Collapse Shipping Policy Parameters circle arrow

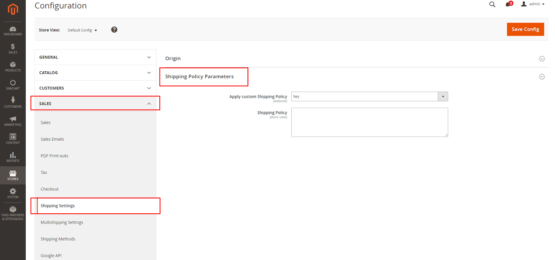542,77
